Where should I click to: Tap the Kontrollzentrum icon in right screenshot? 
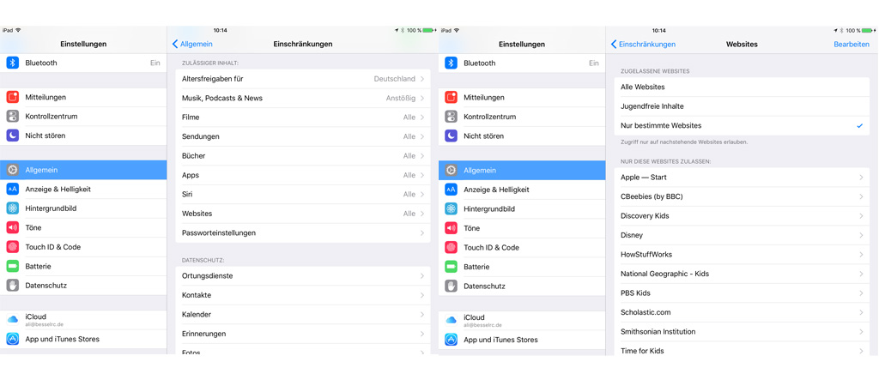click(451, 117)
